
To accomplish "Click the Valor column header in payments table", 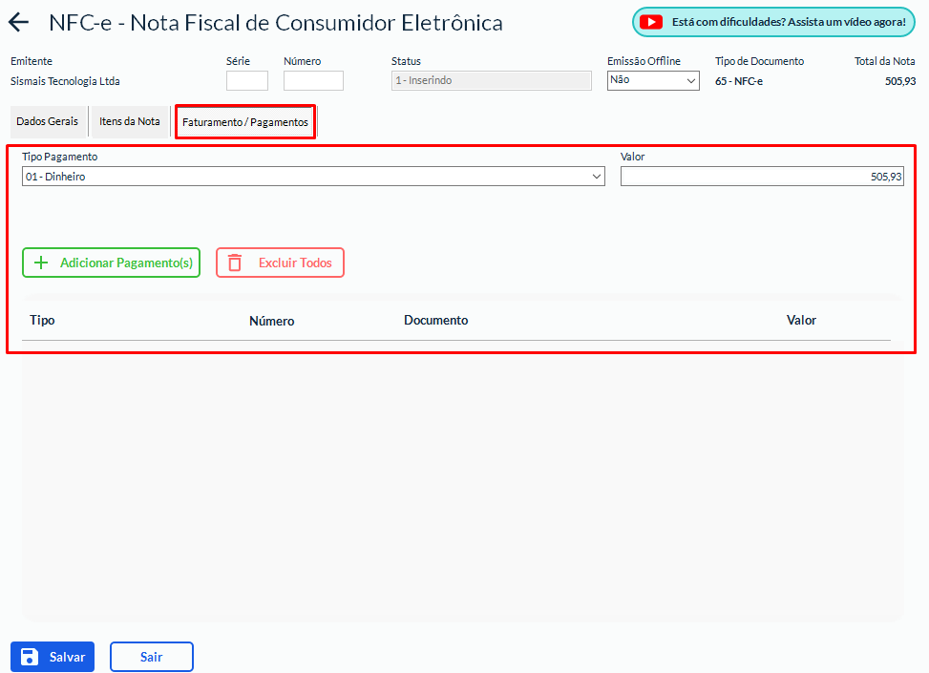I will tap(801, 321).
